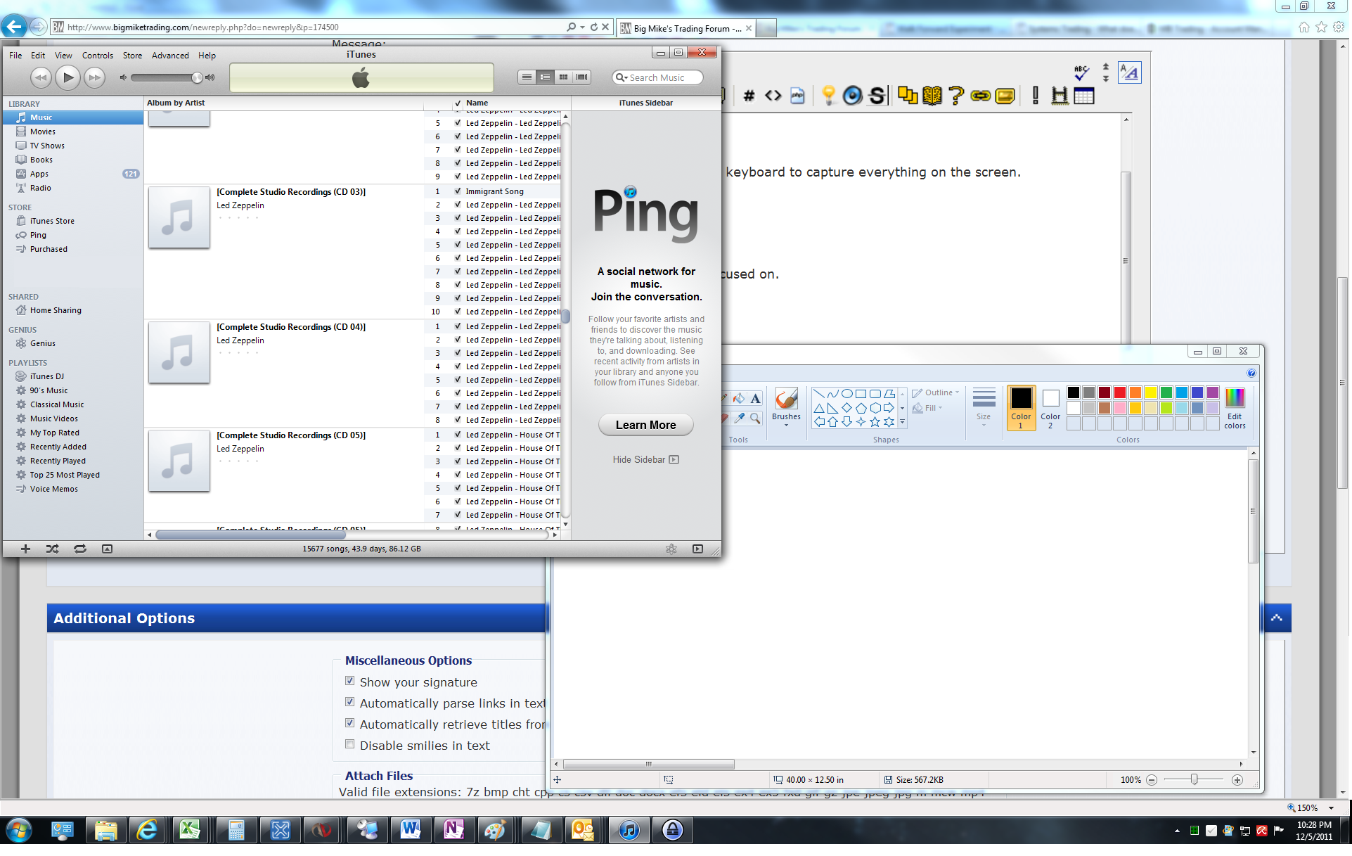Toggle repeat in iTunes bottom bar
This screenshot has height=856, width=1352.
[x=80, y=549]
